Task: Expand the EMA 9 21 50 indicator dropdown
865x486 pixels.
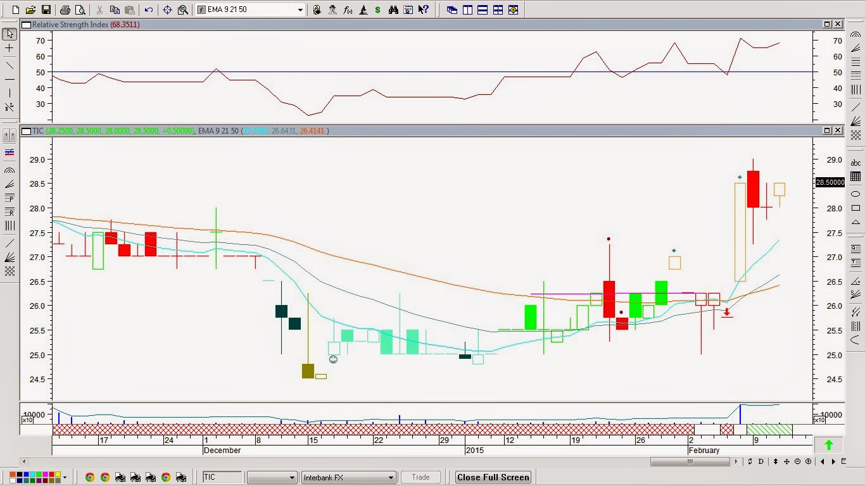Action: tap(300, 10)
